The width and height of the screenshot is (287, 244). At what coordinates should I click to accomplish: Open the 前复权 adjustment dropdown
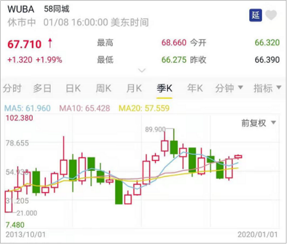(259, 123)
